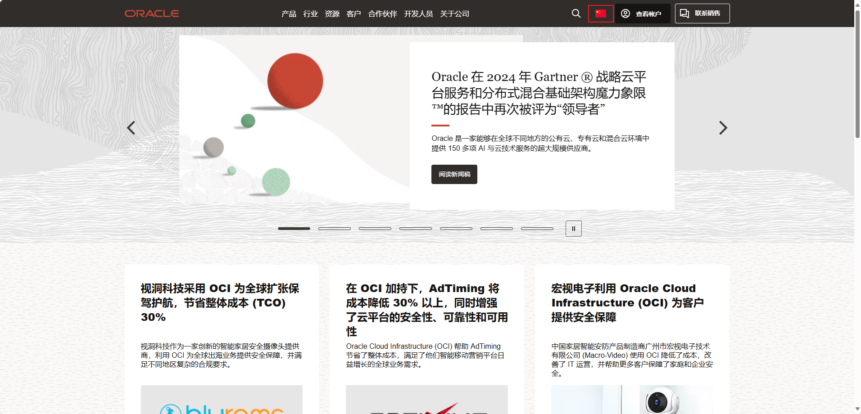Open the 开发人员 menu

(418, 14)
